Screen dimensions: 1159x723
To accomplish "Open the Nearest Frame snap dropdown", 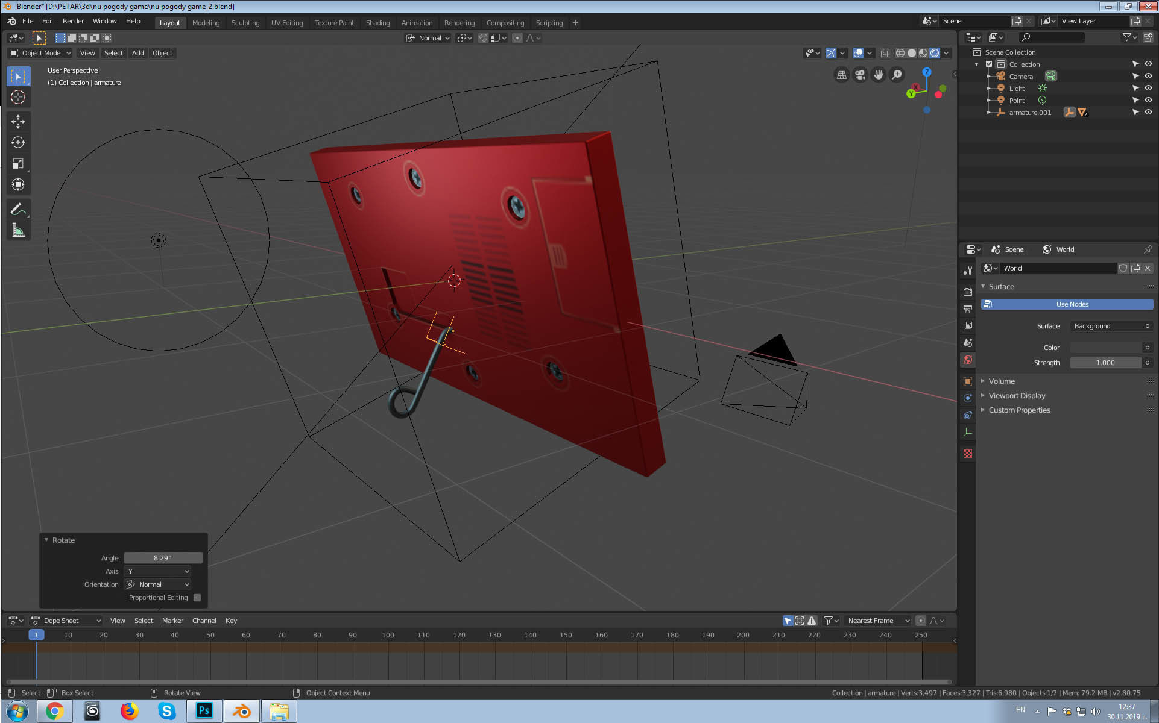I will point(878,621).
